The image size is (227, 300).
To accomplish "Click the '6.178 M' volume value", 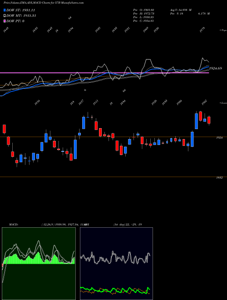I will coord(203,14).
